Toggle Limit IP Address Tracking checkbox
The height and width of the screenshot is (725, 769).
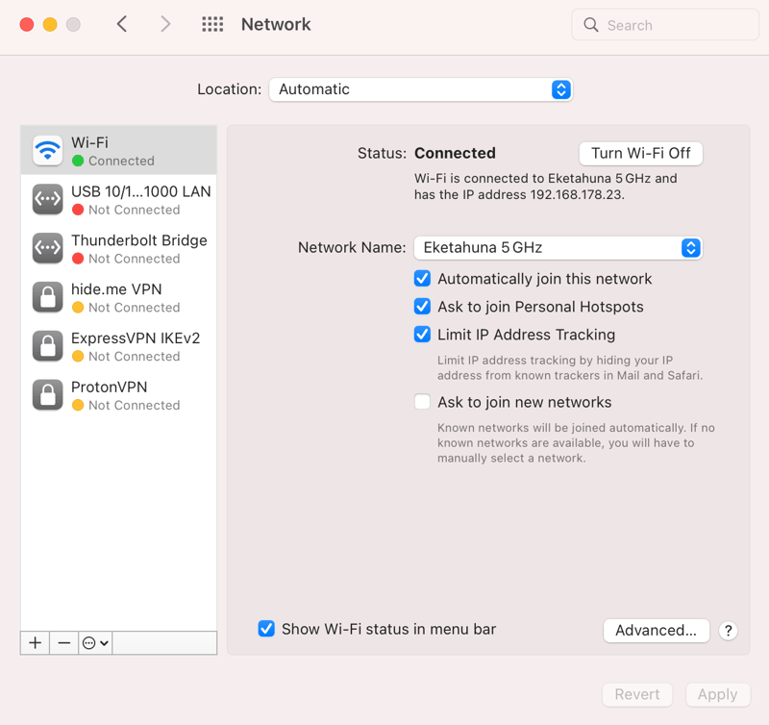[x=422, y=335]
